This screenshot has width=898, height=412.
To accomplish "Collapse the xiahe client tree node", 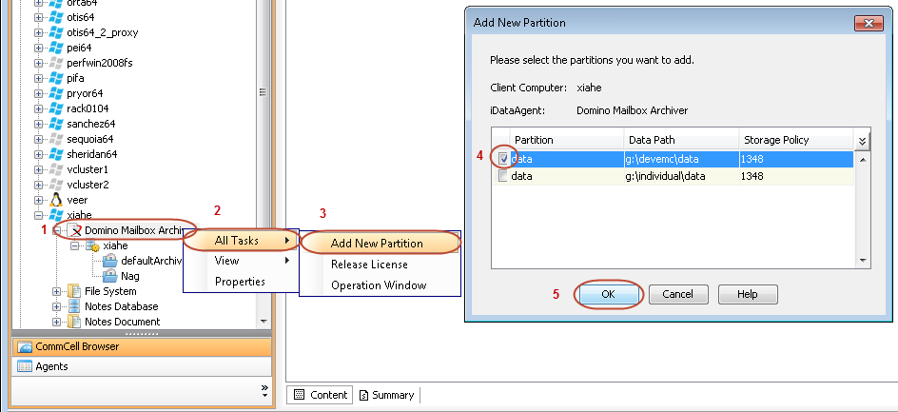I will (x=40, y=215).
